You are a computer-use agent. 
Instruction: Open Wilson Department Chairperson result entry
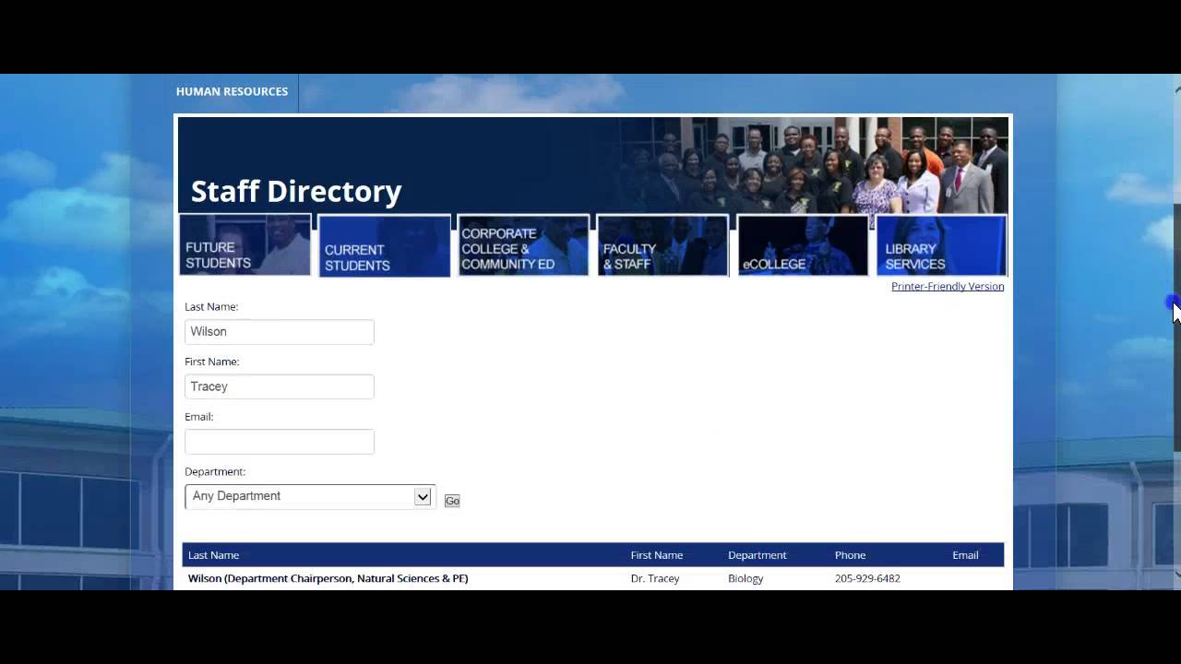pos(328,578)
